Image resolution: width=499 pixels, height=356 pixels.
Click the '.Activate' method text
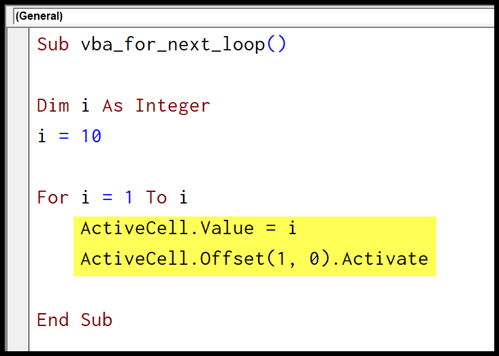[x=385, y=259]
